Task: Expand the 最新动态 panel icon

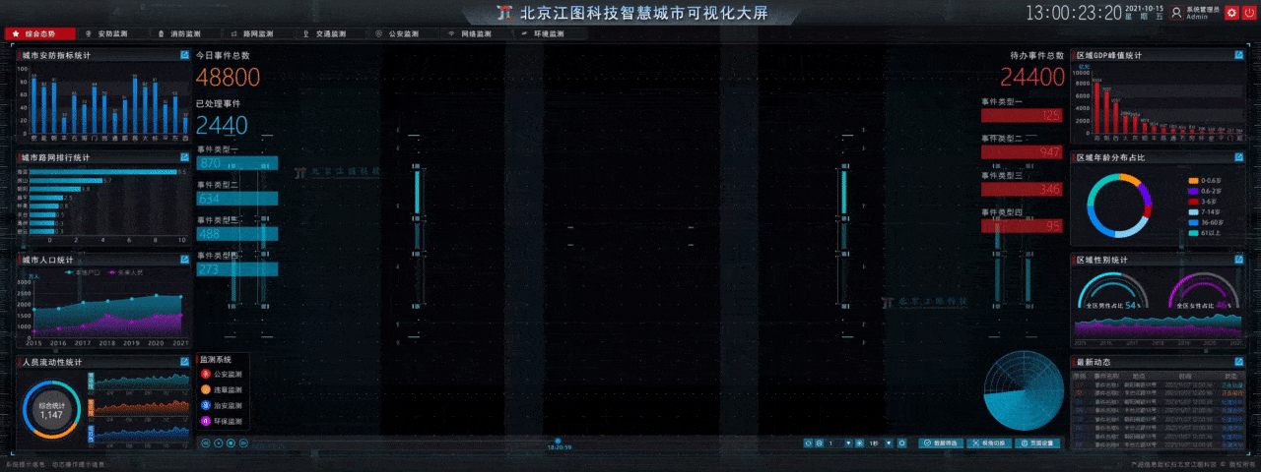Action: [1240, 362]
